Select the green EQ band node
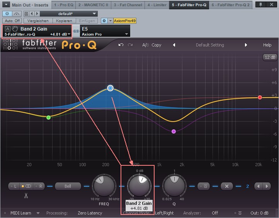This screenshot has width=279, height=218. coord(48,117)
